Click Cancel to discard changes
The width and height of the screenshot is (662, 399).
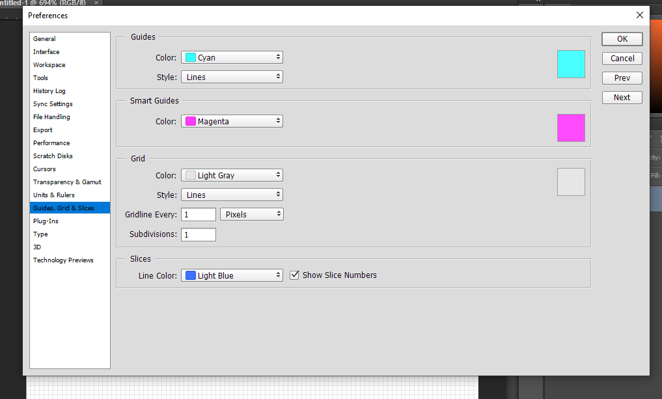[x=622, y=59]
